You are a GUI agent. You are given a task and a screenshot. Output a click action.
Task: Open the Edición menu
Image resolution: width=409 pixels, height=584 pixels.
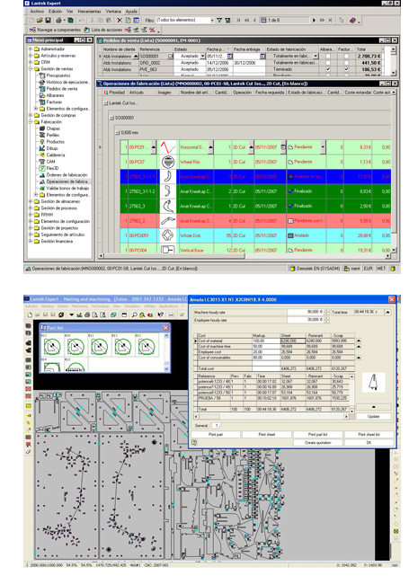[55, 11]
